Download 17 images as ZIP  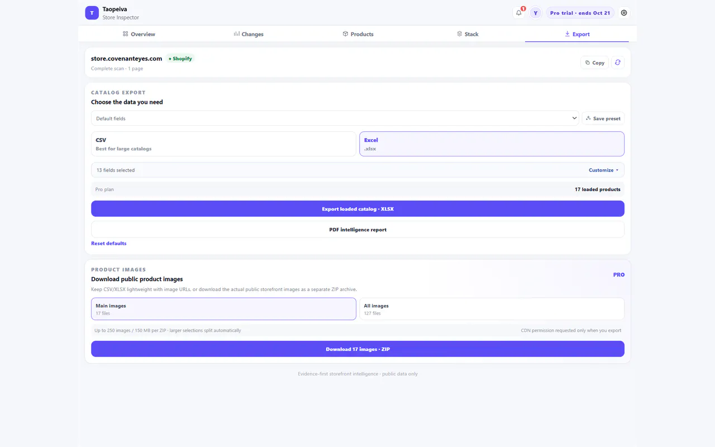357,349
